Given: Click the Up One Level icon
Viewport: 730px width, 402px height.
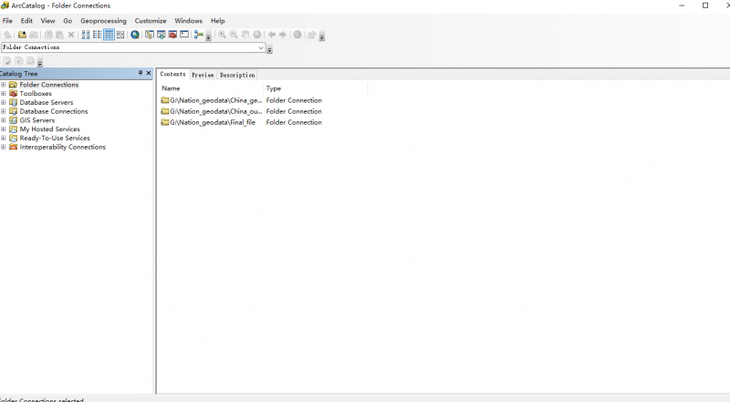Looking at the screenshot, I should 7,35.
